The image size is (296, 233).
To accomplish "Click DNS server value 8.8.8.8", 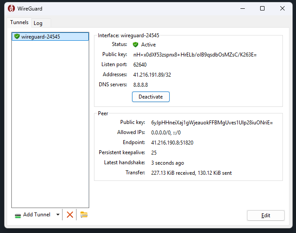I will tap(140, 85).
